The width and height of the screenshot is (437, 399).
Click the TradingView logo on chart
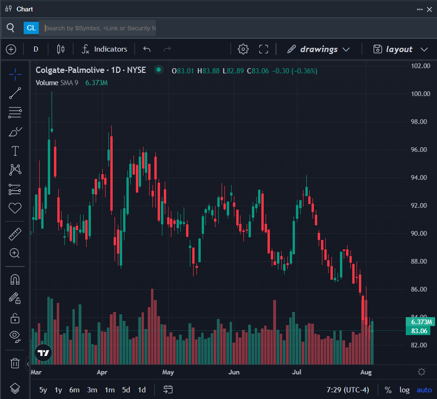43,353
